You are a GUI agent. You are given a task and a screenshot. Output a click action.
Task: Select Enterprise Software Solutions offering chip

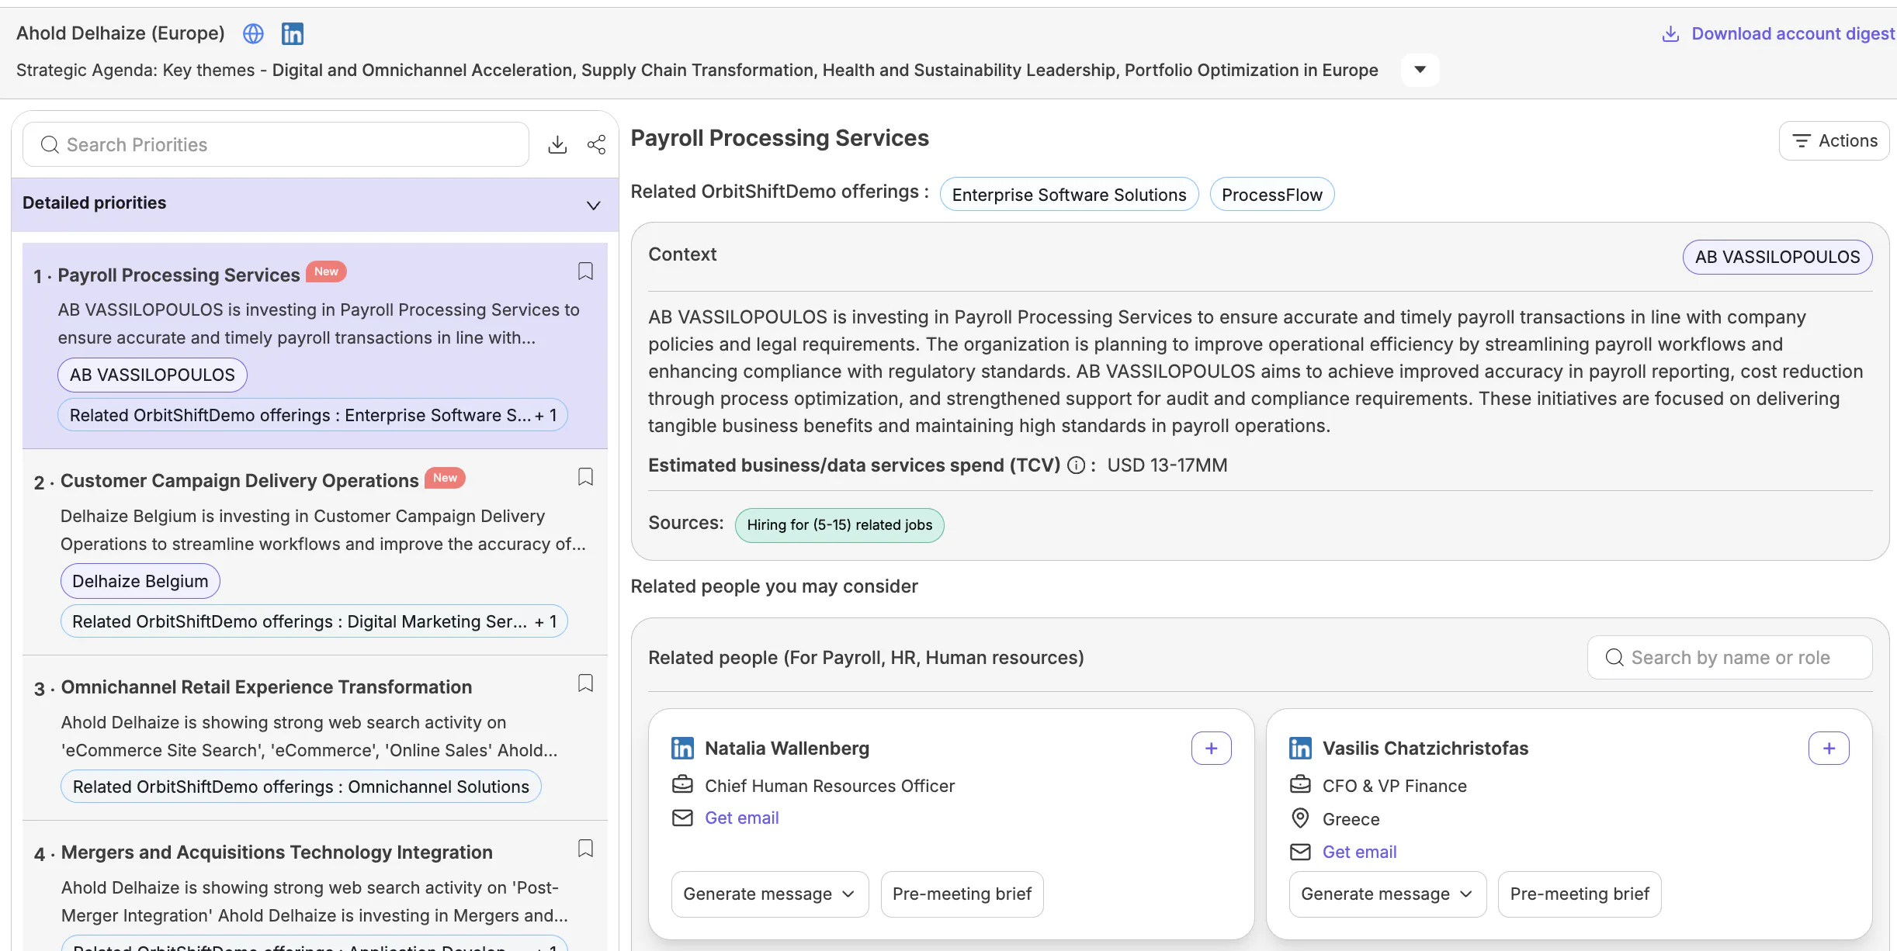[x=1069, y=194]
